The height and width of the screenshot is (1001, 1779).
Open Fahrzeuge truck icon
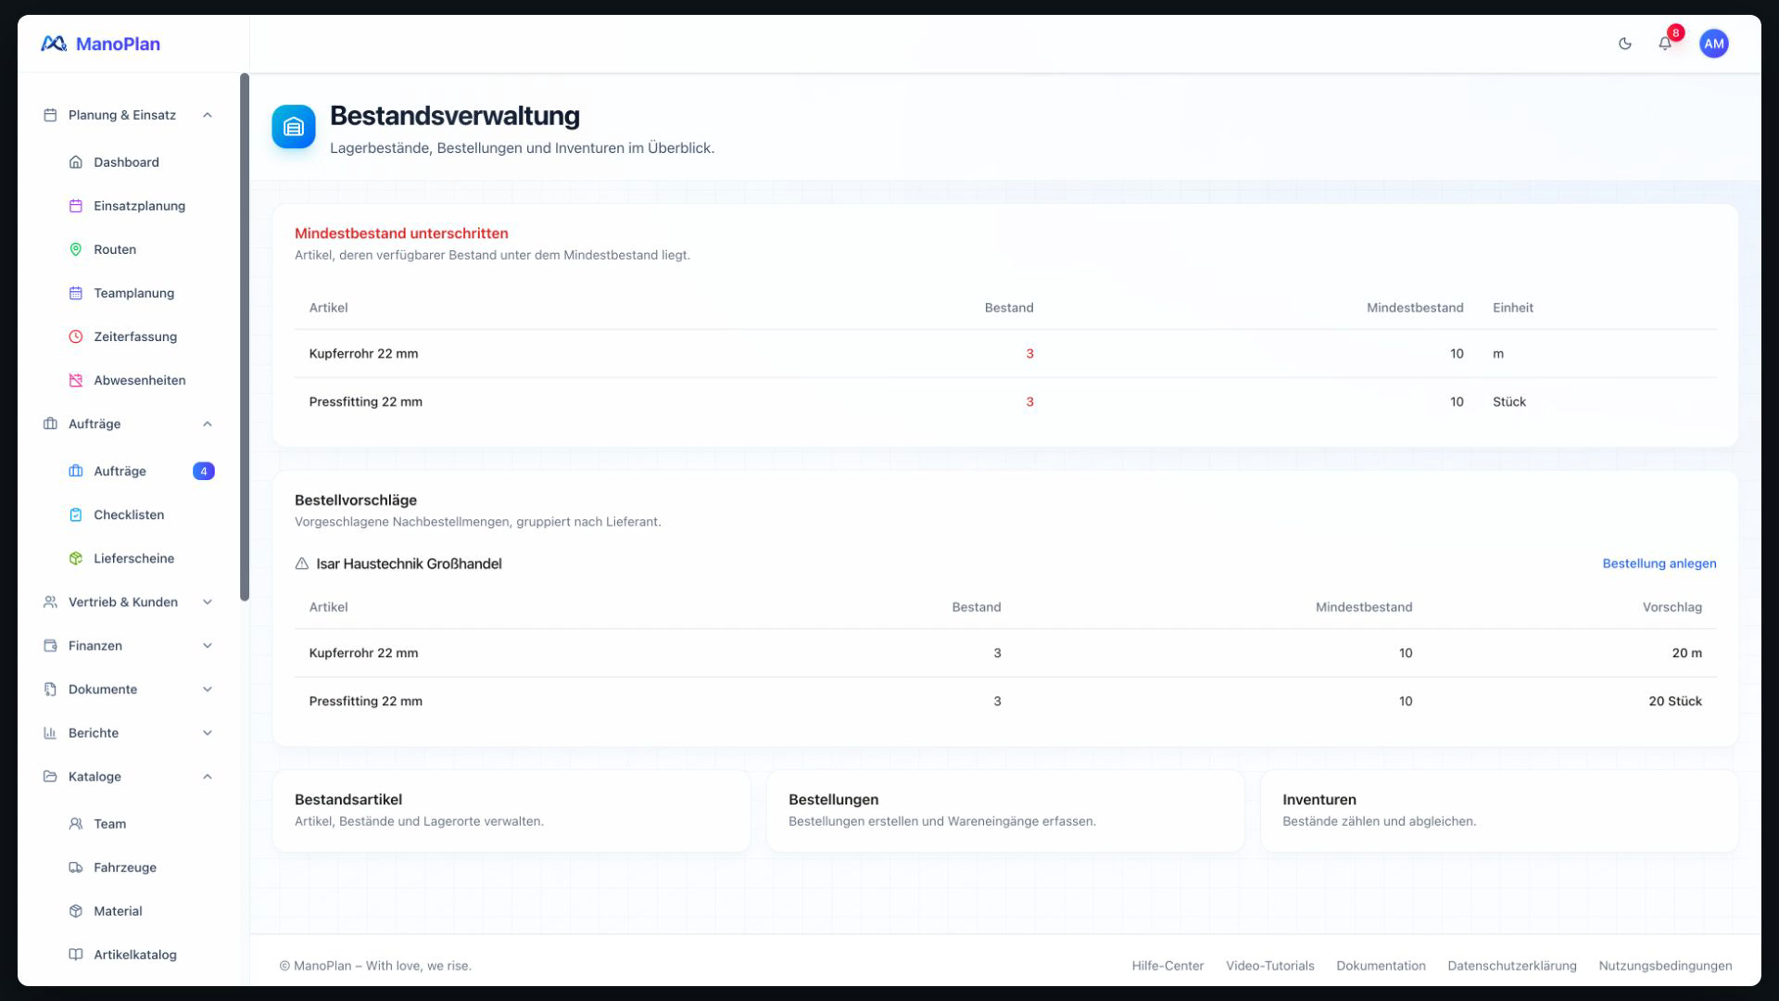pyautogui.click(x=76, y=868)
